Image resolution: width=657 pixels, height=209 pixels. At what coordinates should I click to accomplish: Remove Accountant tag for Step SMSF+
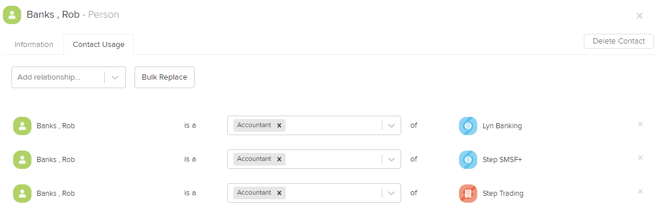[x=279, y=159]
